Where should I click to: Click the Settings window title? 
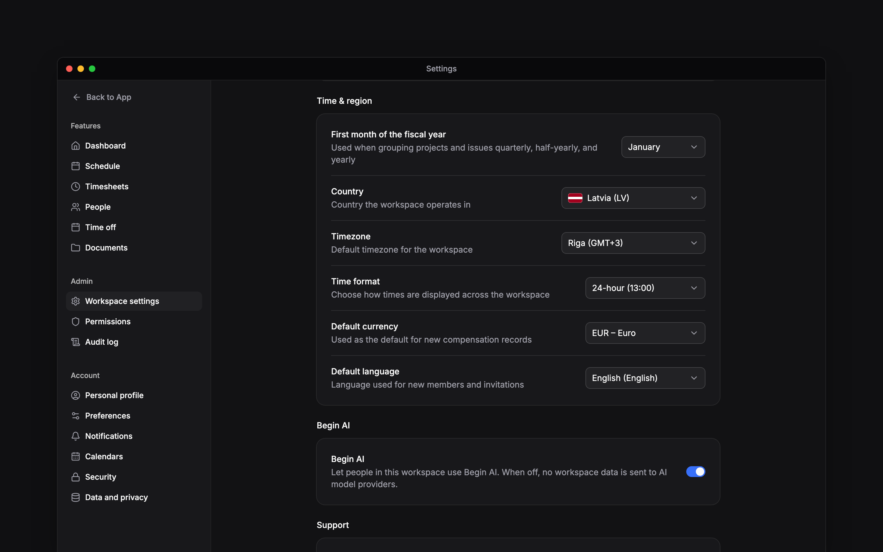(x=441, y=69)
